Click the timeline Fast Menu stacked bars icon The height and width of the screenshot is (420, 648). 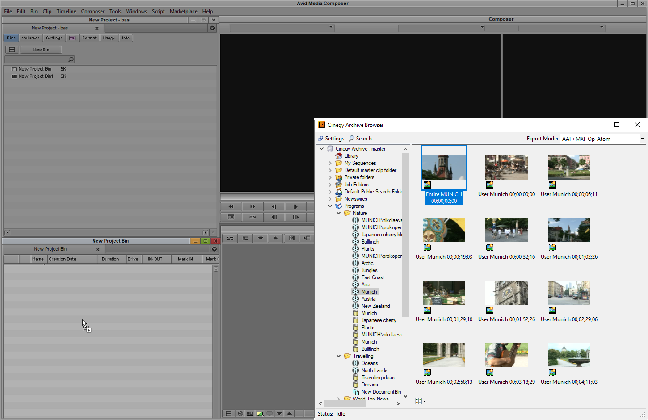(x=228, y=414)
